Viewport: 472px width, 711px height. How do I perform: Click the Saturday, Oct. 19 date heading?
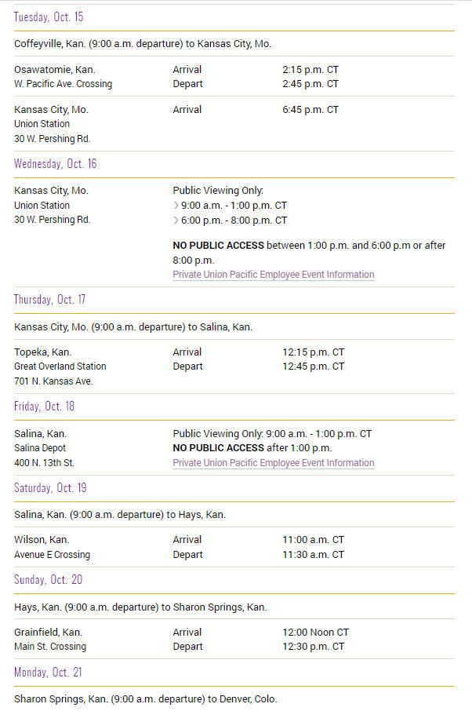(50, 488)
